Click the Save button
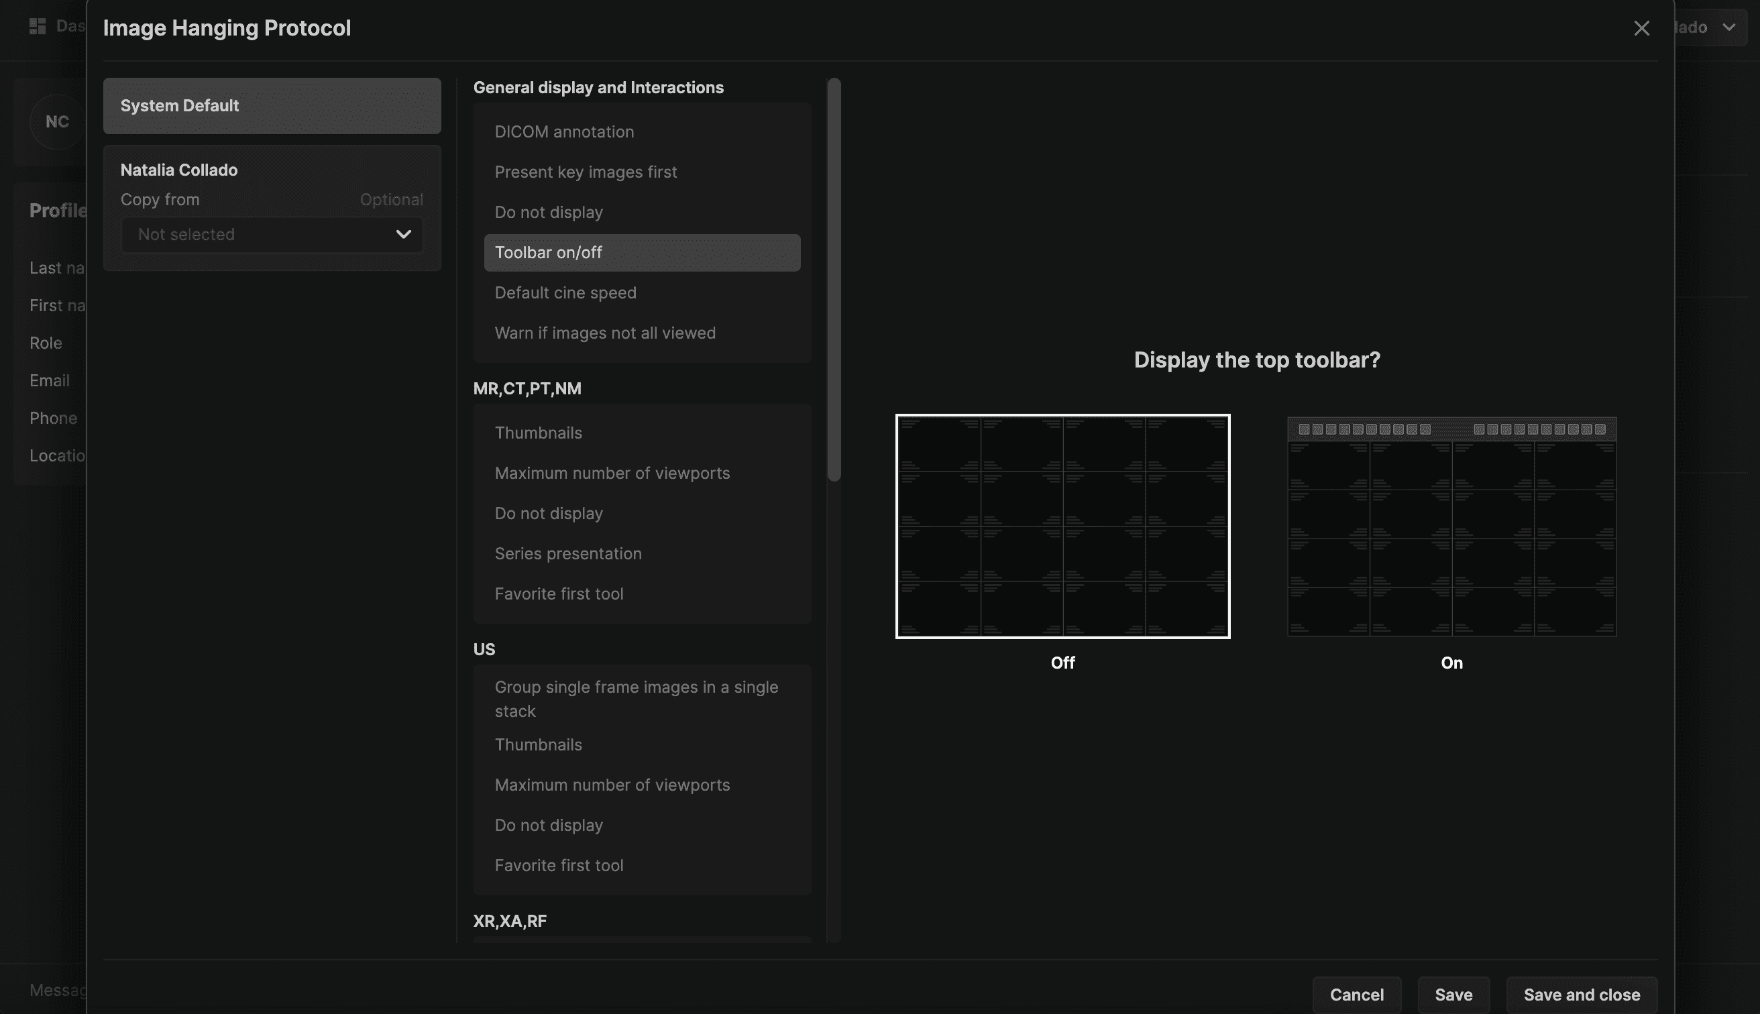Screen dimensions: 1760x1014 [x=1453, y=995]
